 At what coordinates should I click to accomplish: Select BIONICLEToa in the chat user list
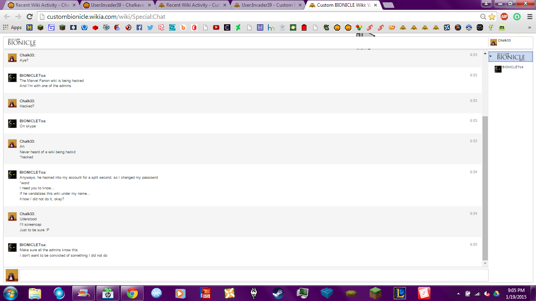click(512, 67)
